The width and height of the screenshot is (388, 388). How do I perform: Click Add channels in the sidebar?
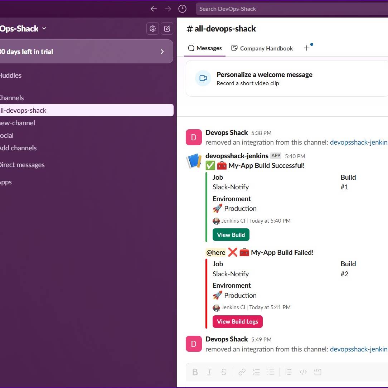tap(18, 148)
